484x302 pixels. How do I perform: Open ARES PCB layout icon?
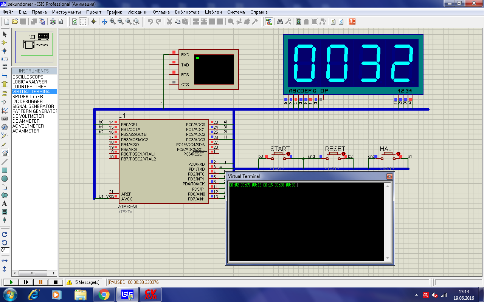point(352,22)
